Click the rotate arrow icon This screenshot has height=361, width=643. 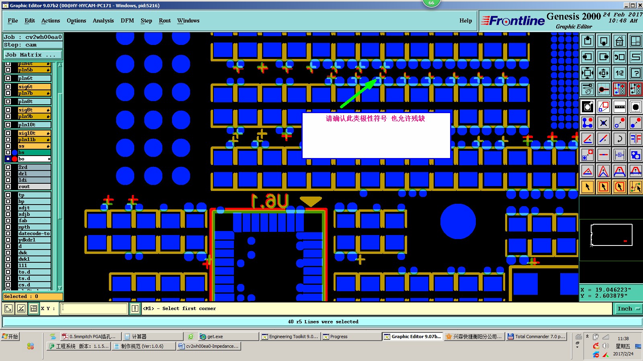pos(620,139)
